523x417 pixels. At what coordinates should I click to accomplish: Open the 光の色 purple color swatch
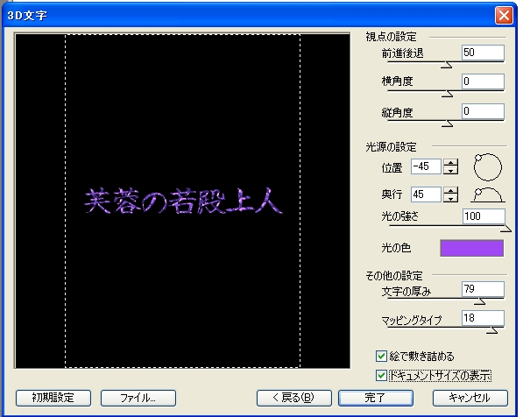pos(471,248)
